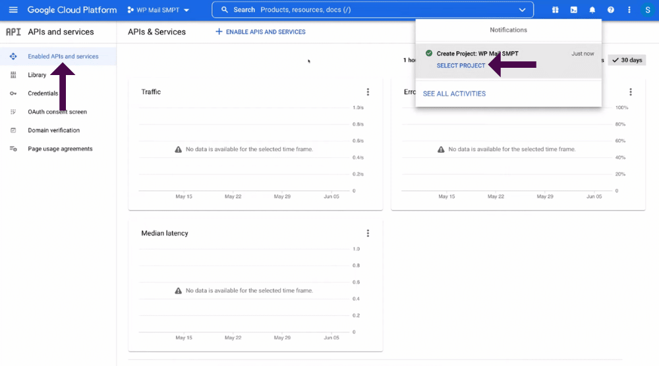659x366 pixels.
Task: Open the gift free trial icon
Action: pyautogui.click(x=555, y=10)
